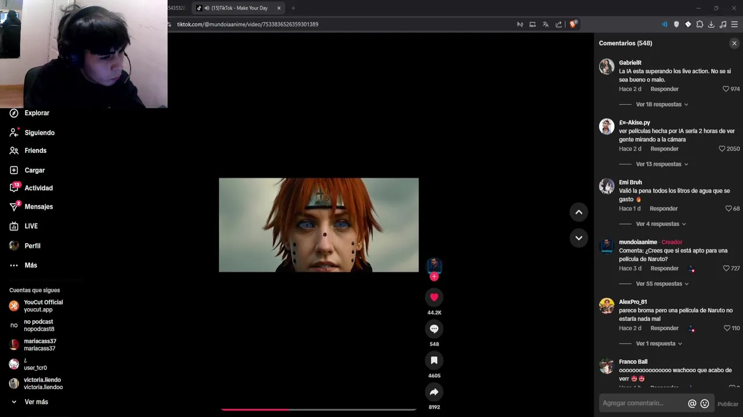The width and height of the screenshot is (743, 417).
Task: Open emoji picker in comment box
Action: point(705,404)
